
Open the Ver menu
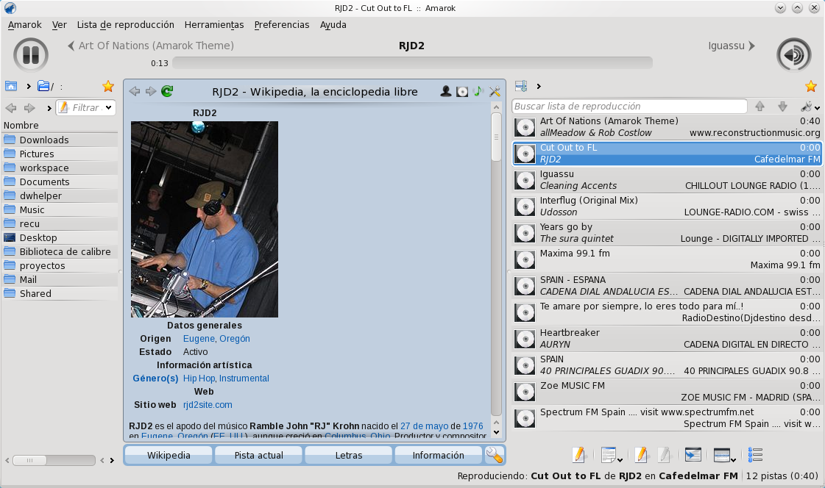[60, 25]
